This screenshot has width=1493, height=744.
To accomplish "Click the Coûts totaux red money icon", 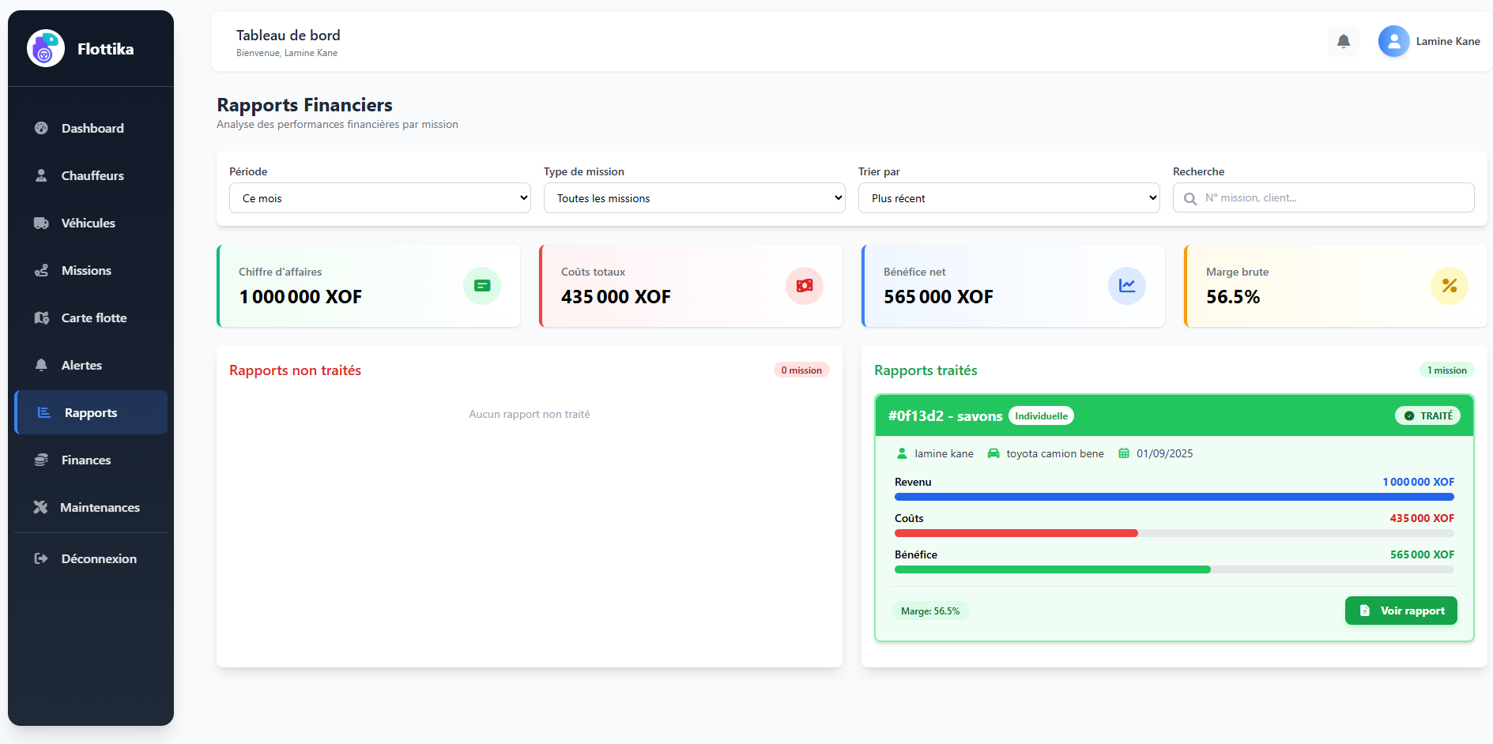I will [x=804, y=286].
